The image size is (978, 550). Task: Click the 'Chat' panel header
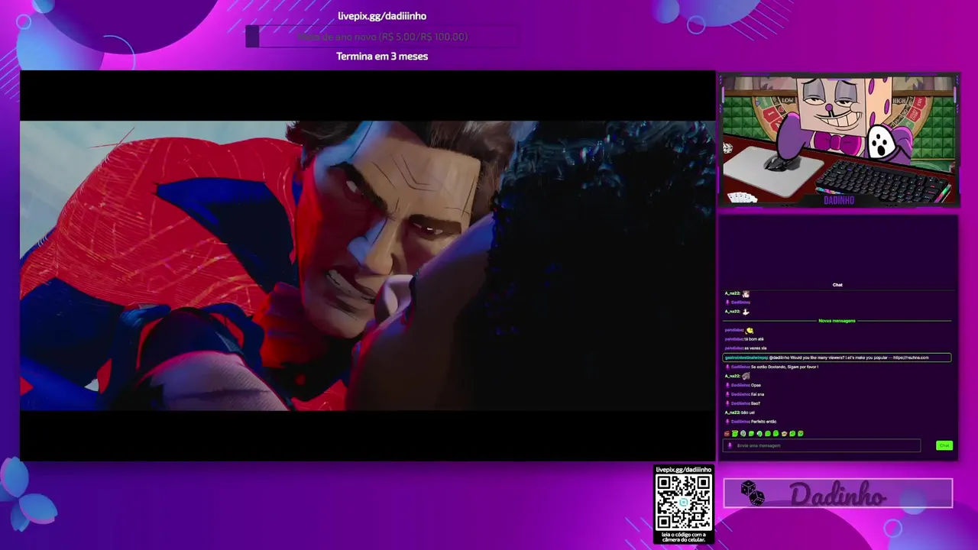tap(837, 285)
